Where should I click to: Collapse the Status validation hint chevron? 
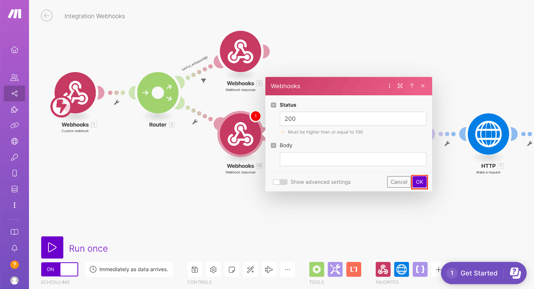pyautogui.click(x=283, y=132)
